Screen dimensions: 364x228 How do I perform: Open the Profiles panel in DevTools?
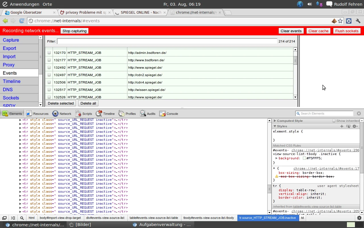pos(127,114)
